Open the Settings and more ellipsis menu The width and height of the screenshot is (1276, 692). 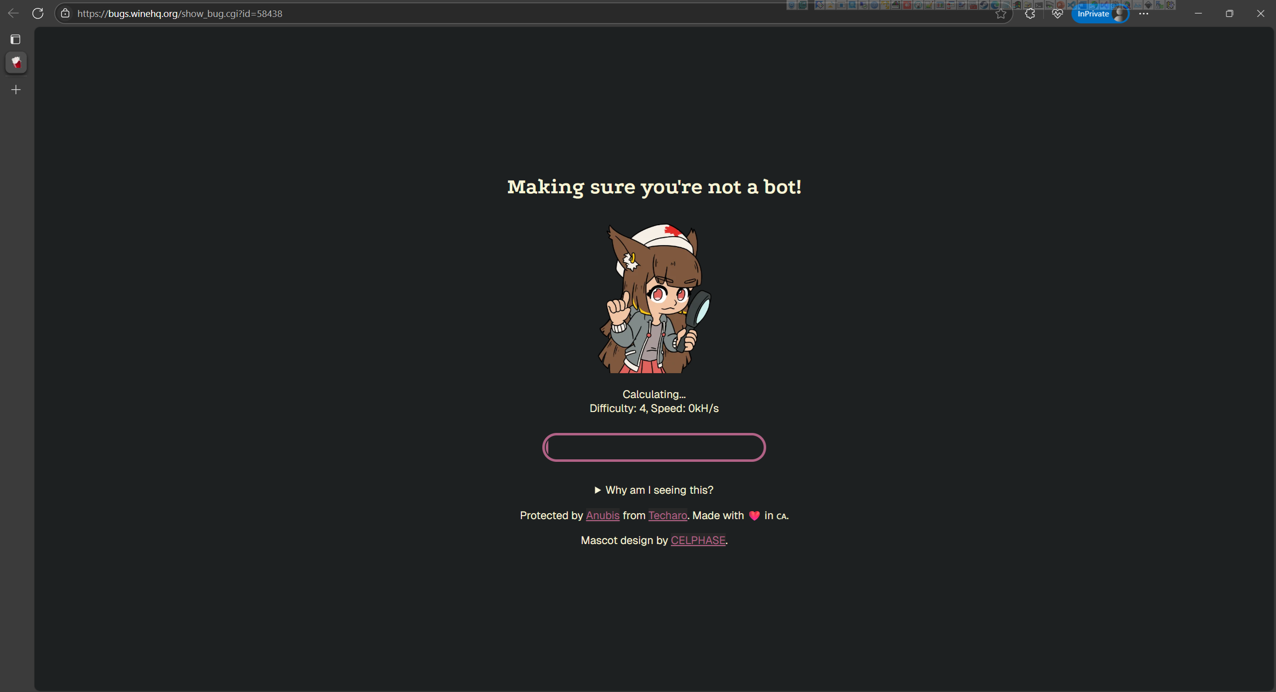(1144, 14)
